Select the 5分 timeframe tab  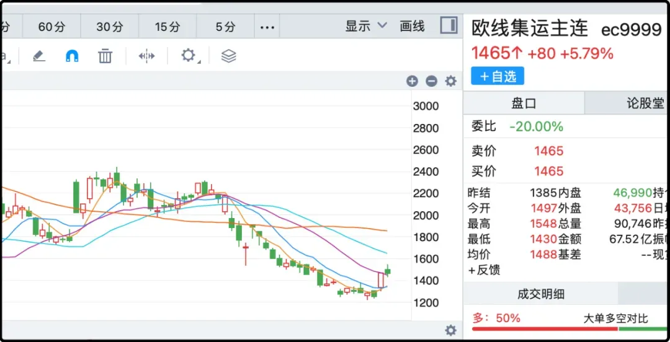226,27
